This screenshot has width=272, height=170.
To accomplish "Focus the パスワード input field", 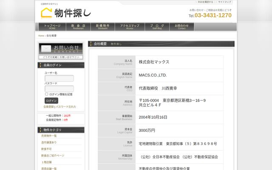I will pos(59,89).
